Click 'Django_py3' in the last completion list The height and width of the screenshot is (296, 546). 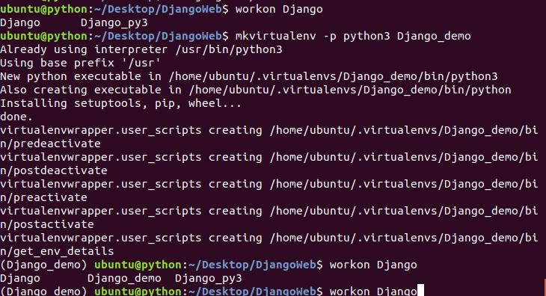click(x=208, y=278)
